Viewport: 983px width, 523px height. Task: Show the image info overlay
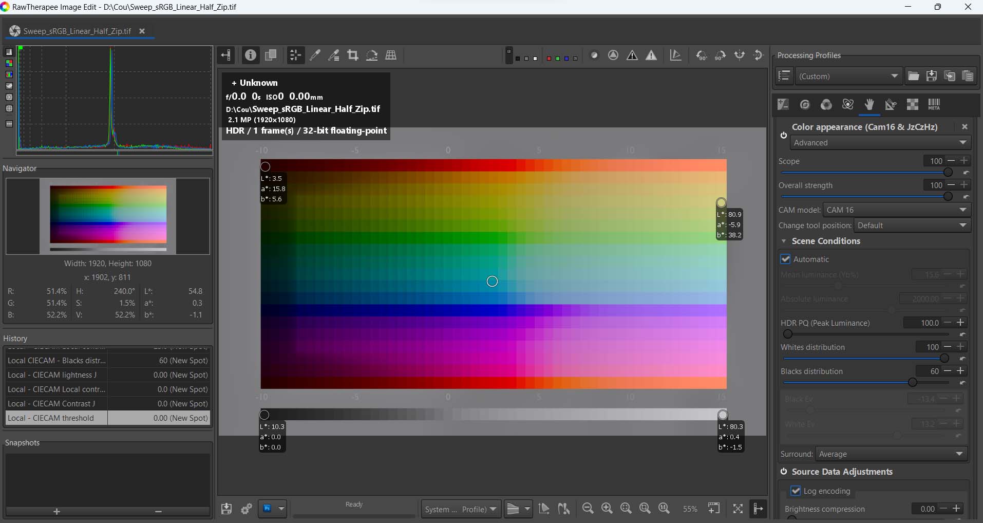point(250,55)
